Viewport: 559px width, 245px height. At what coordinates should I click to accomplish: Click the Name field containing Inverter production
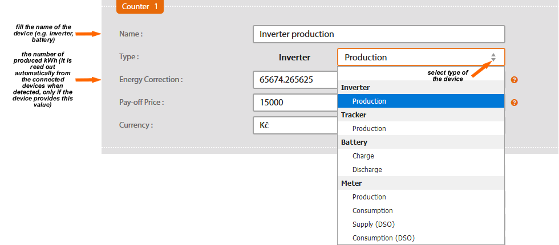379,34
